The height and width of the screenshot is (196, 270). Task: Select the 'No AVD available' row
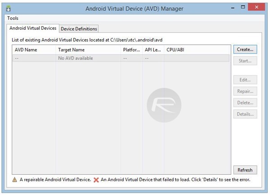pyautogui.click(x=121, y=58)
